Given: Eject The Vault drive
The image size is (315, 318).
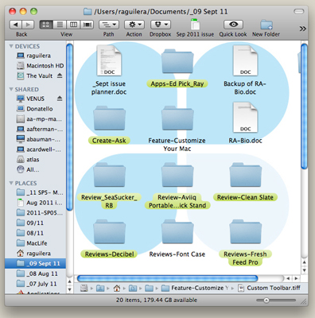Looking at the screenshot, I should pos(60,76).
